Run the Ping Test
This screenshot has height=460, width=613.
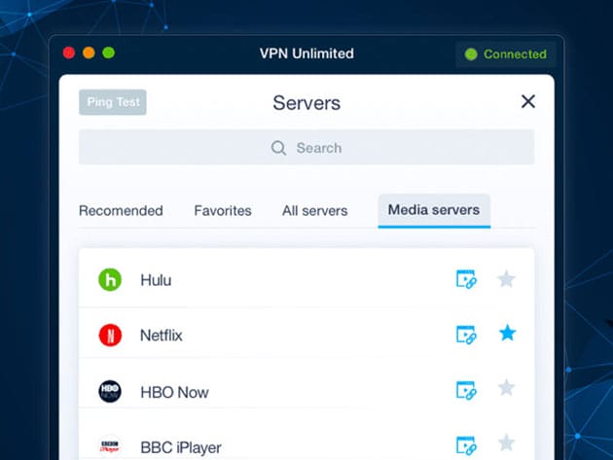pos(113,102)
